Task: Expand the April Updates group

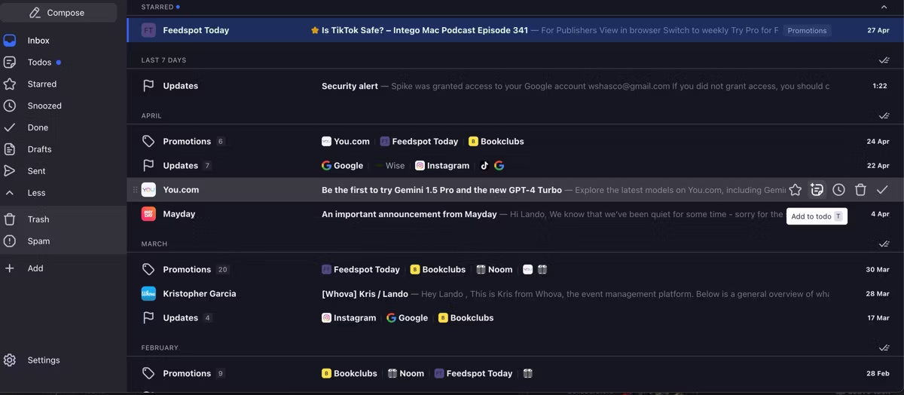Action: [515, 166]
